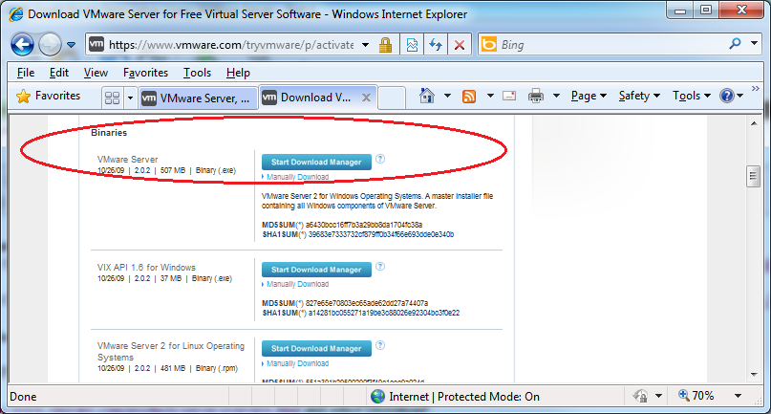
Task: Expand the Home dropdown arrow
Action: click(447, 96)
